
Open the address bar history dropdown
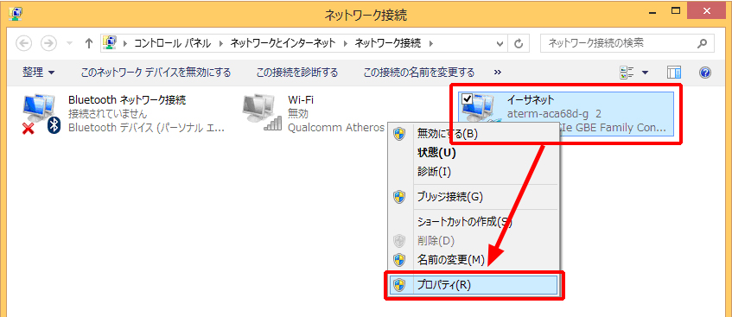pyautogui.click(x=500, y=44)
